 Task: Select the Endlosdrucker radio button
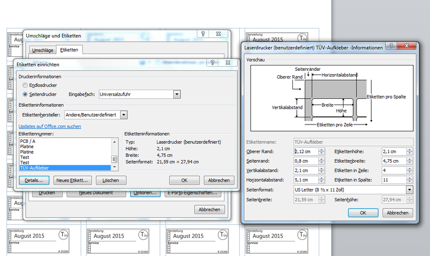(x=25, y=85)
